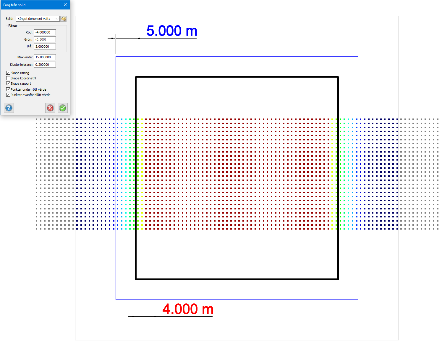Click the Röd value input field
Screen dimensions: 442x346
click(45, 32)
